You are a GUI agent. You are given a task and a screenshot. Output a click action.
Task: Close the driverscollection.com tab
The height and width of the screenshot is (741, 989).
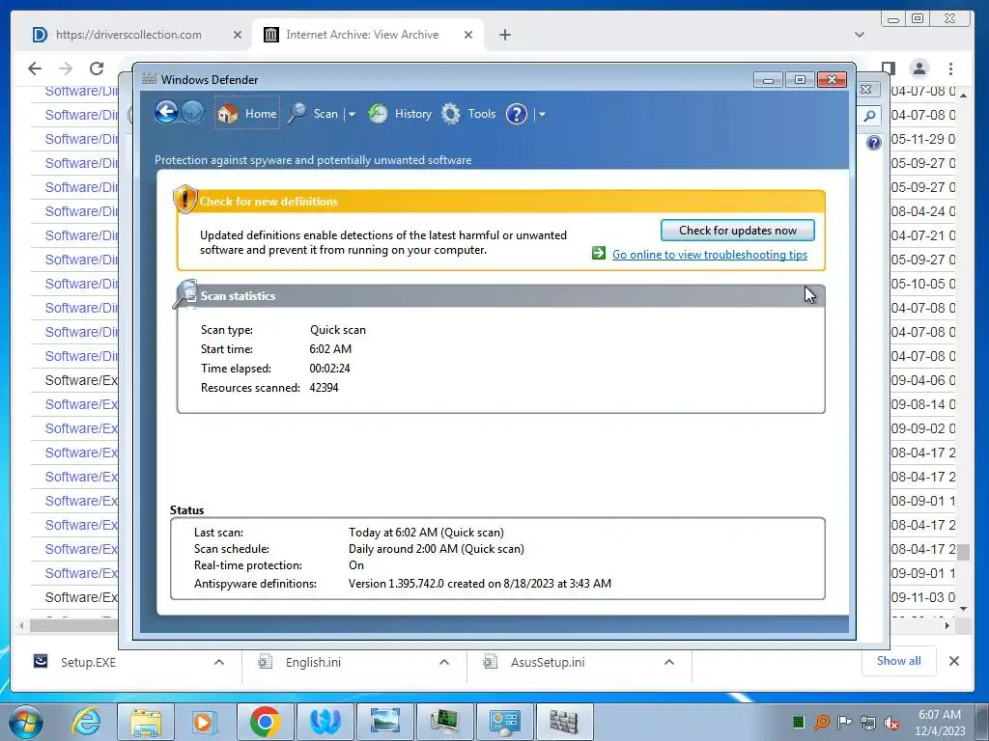coord(238,35)
